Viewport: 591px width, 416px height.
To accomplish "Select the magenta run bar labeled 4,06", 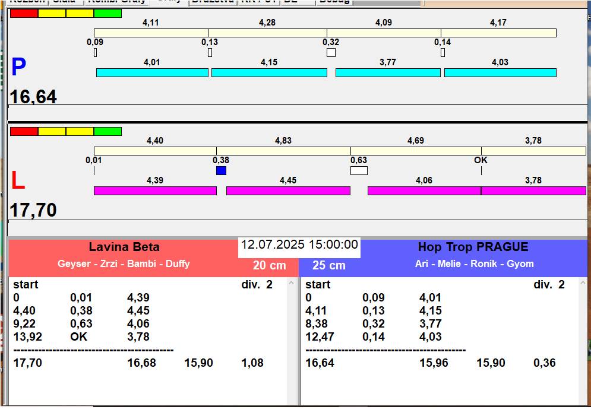I will (x=425, y=191).
